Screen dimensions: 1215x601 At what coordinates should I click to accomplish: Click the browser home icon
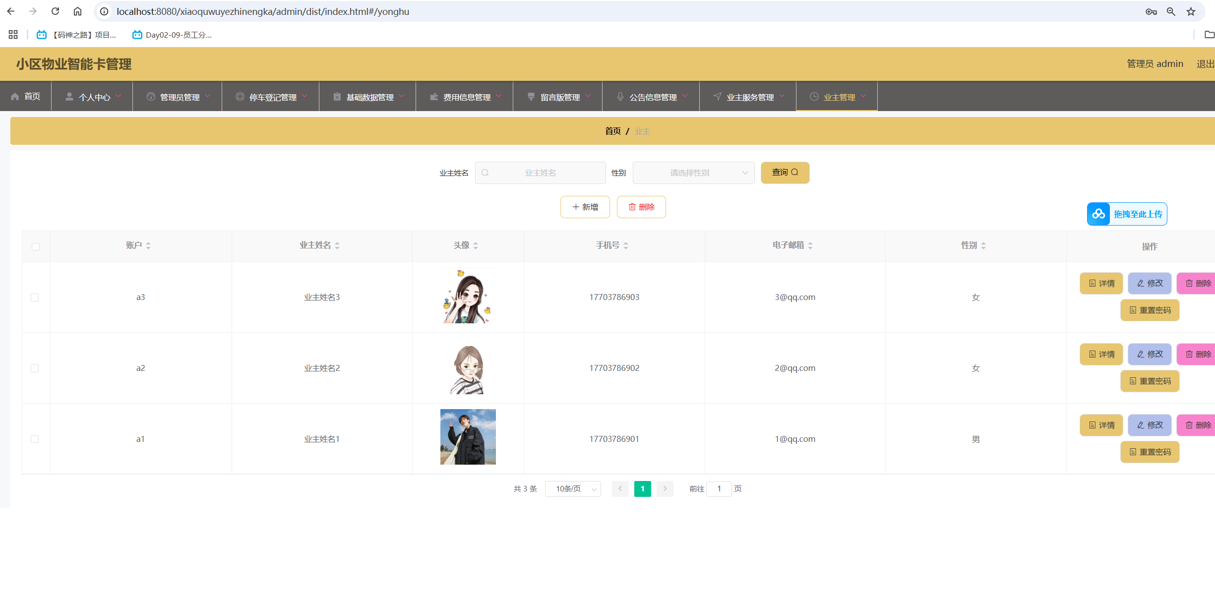tap(77, 11)
